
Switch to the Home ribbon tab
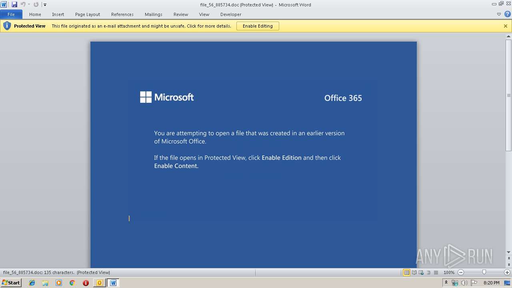point(35,14)
